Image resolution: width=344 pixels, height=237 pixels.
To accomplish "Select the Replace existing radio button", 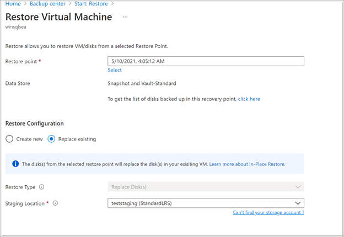I will point(51,139).
